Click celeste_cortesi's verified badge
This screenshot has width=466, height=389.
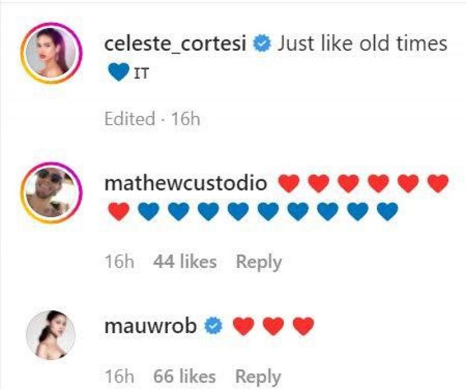coord(262,44)
